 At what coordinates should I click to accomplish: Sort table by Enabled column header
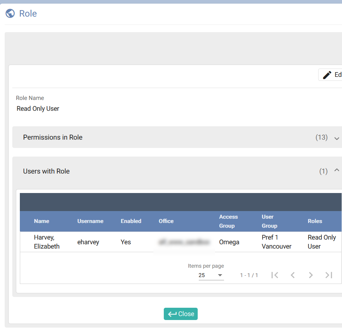click(x=131, y=221)
